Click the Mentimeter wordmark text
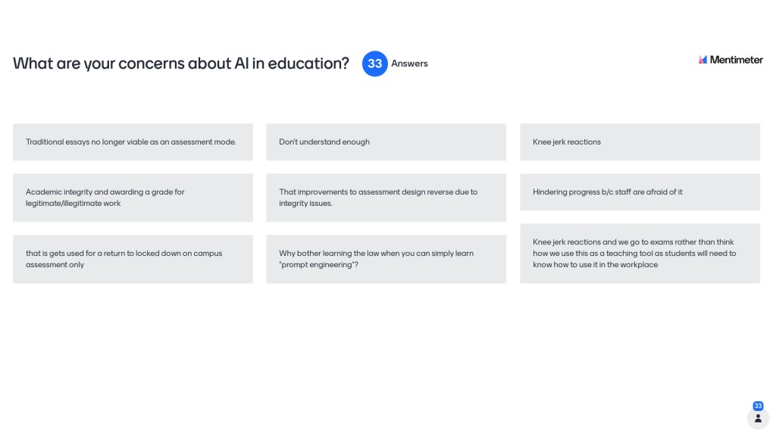The height and width of the screenshot is (436, 776). click(736, 60)
